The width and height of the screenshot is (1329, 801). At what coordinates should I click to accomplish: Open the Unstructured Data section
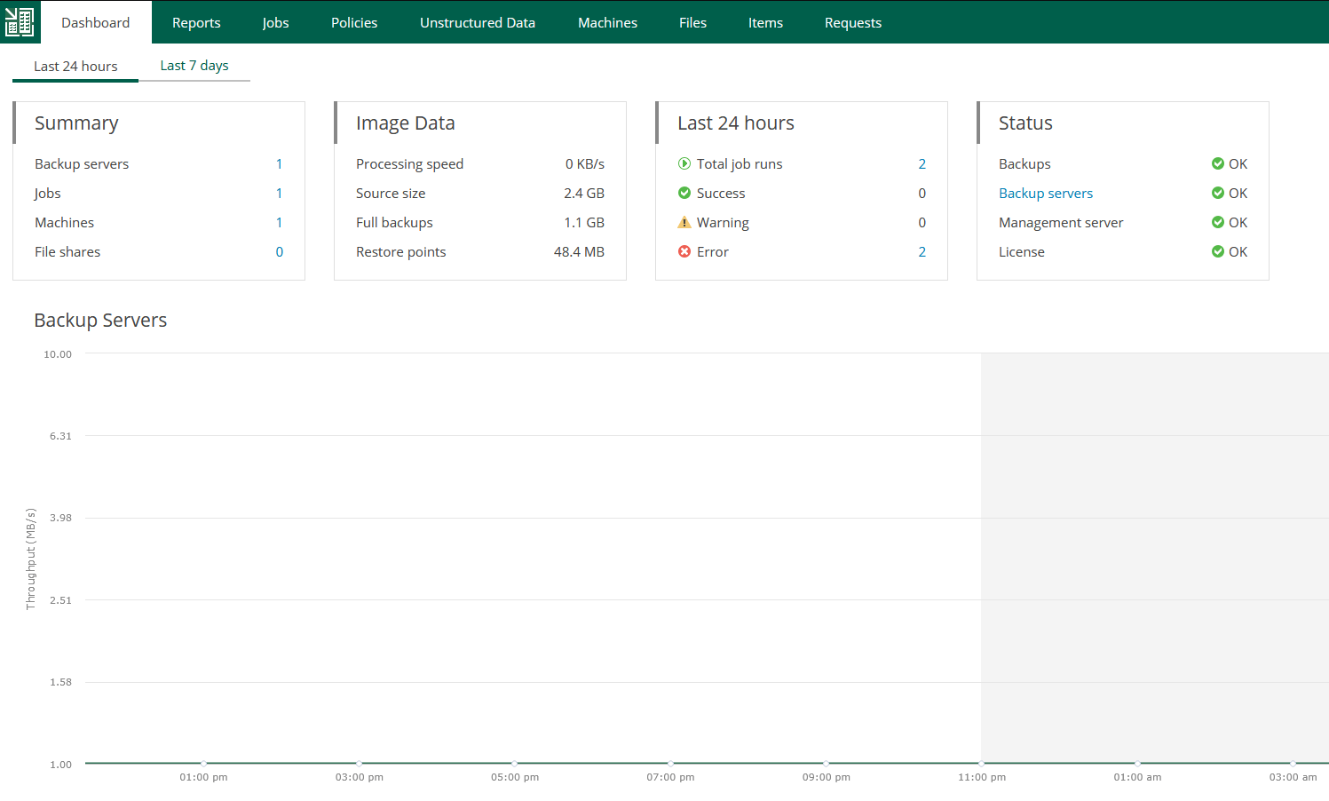(478, 22)
